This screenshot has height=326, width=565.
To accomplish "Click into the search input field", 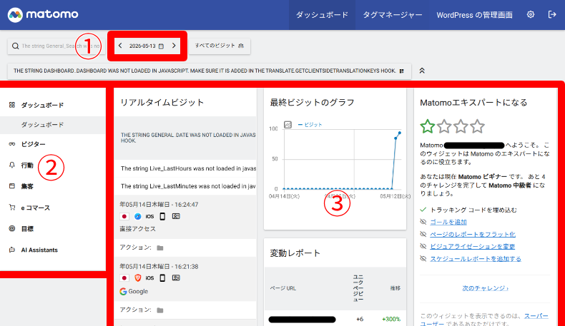I will 60,46.
